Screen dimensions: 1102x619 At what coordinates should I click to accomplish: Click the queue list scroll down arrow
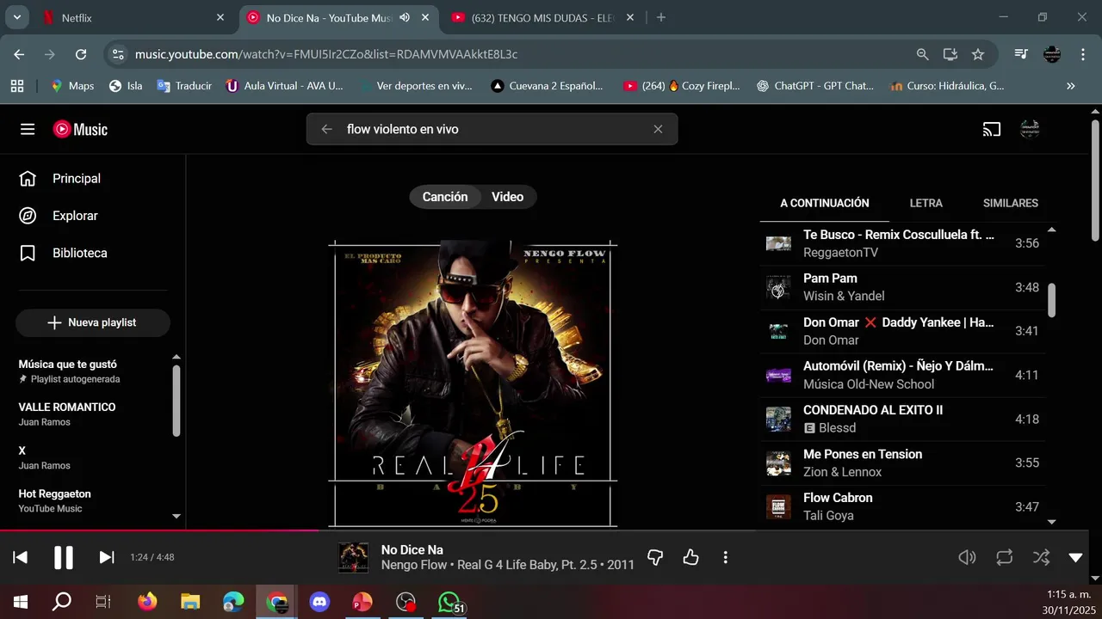tap(1051, 521)
